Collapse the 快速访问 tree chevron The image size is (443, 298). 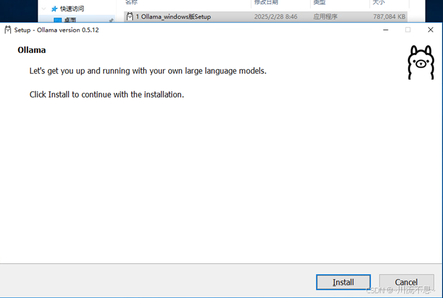tap(44, 8)
